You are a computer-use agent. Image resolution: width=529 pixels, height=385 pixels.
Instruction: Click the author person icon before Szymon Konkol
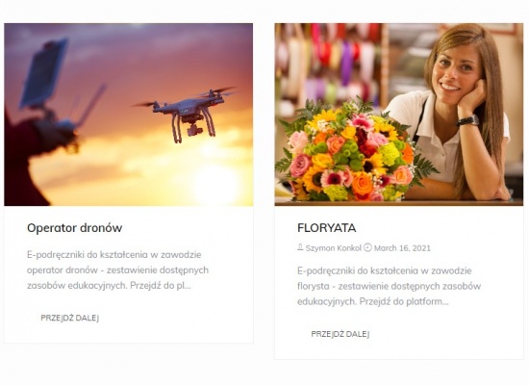point(300,247)
